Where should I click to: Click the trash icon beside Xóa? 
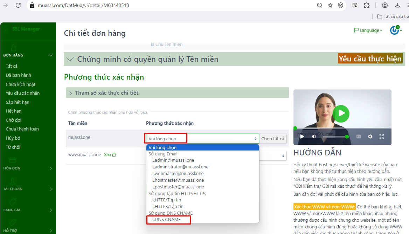click(114, 155)
